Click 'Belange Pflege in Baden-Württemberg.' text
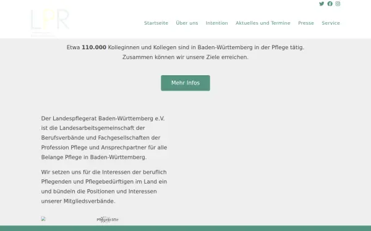The image size is (371, 231). (x=94, y=157)
